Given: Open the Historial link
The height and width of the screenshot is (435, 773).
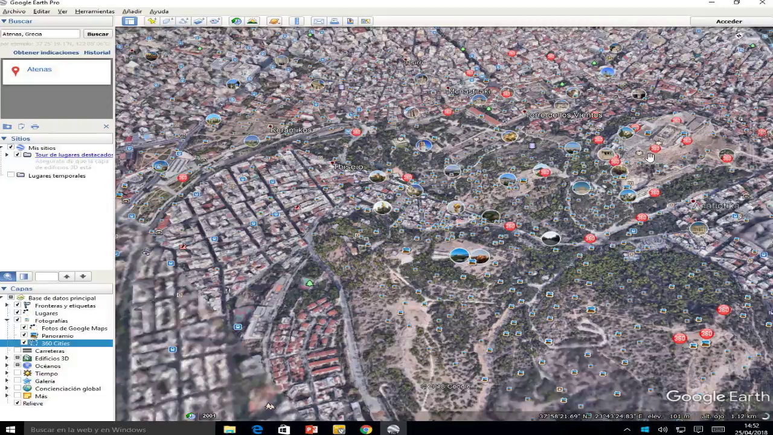Looking at the screenshot, I should point(97,53).
